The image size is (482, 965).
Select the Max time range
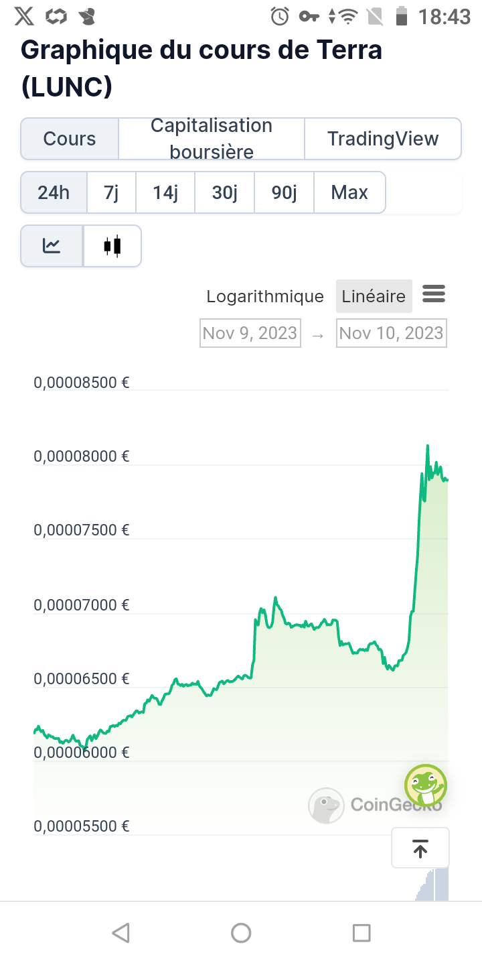pos(349,192)
